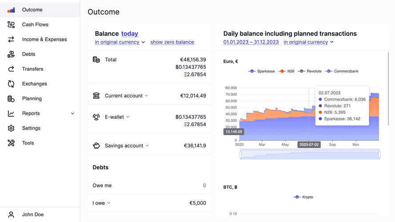Select the Transfers arrow icon

tap(11, 69)
